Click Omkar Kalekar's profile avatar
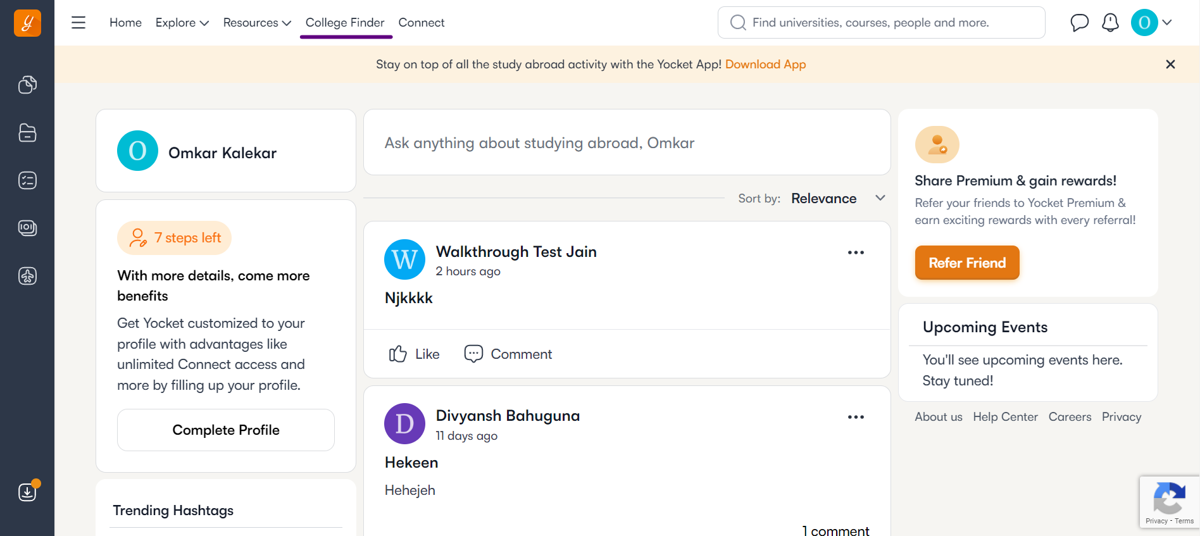Screen dimensions: 1200x536 pyautogui.click(x=137, y=151)
